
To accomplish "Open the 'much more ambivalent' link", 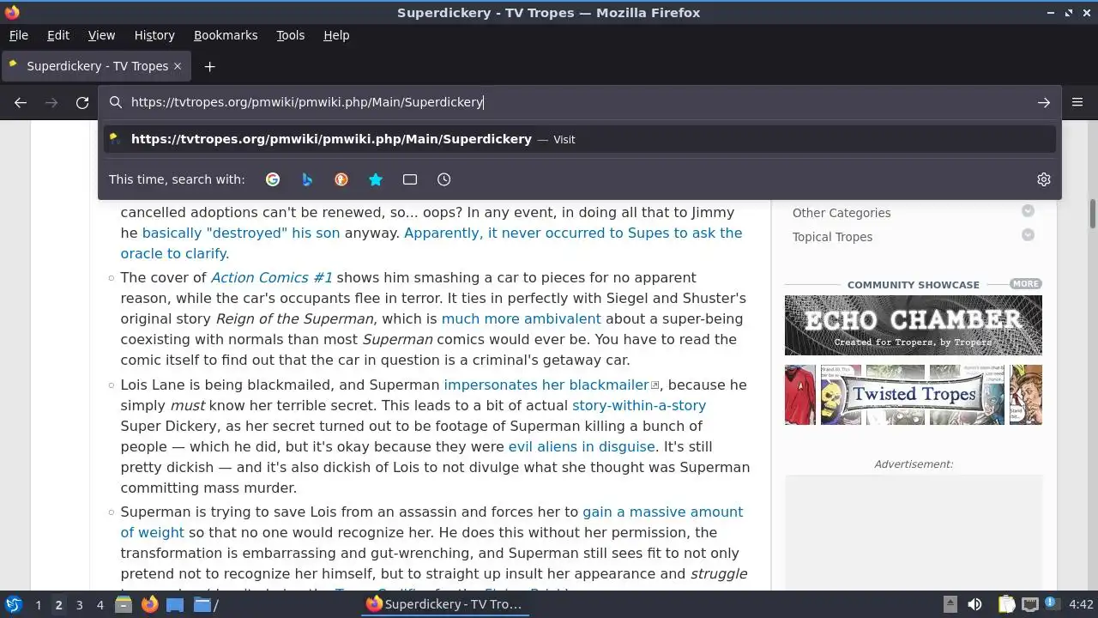I will point(521,318).
